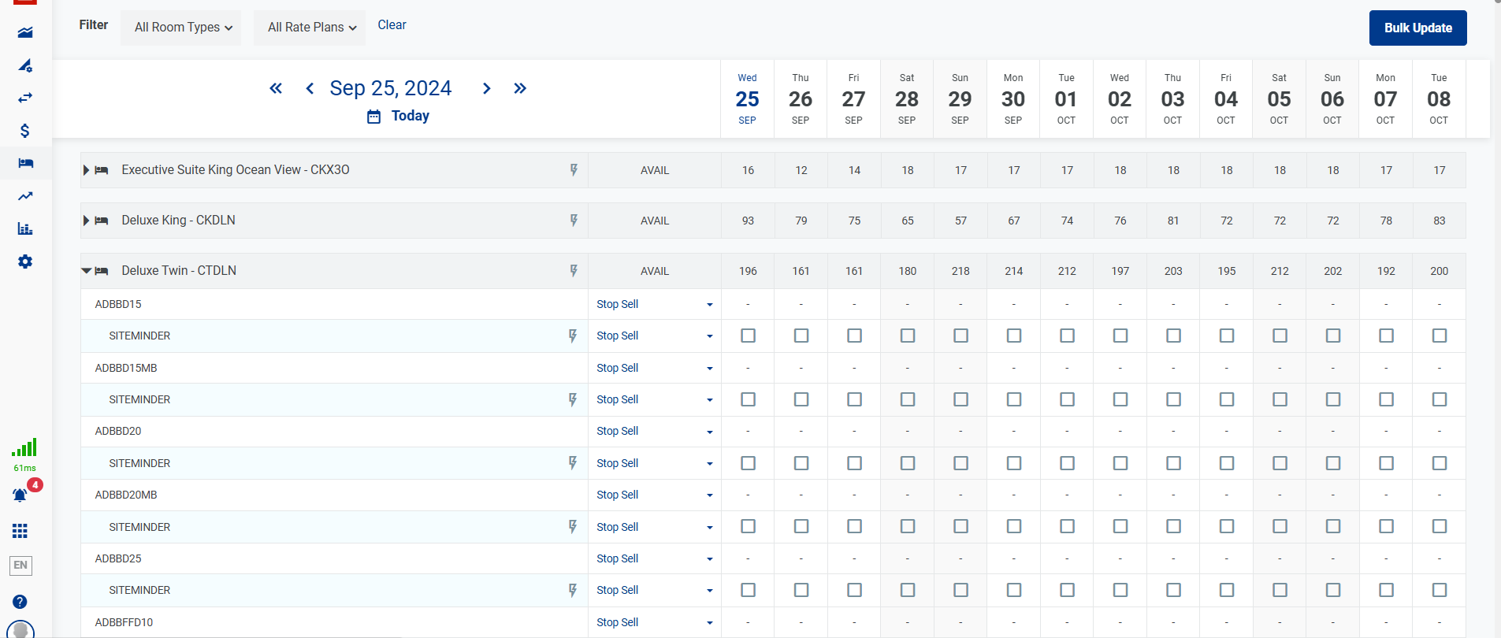1501x638 pixels.
Task: Open the All Room Types filter dropdown
Action: (x=182, y=28)
